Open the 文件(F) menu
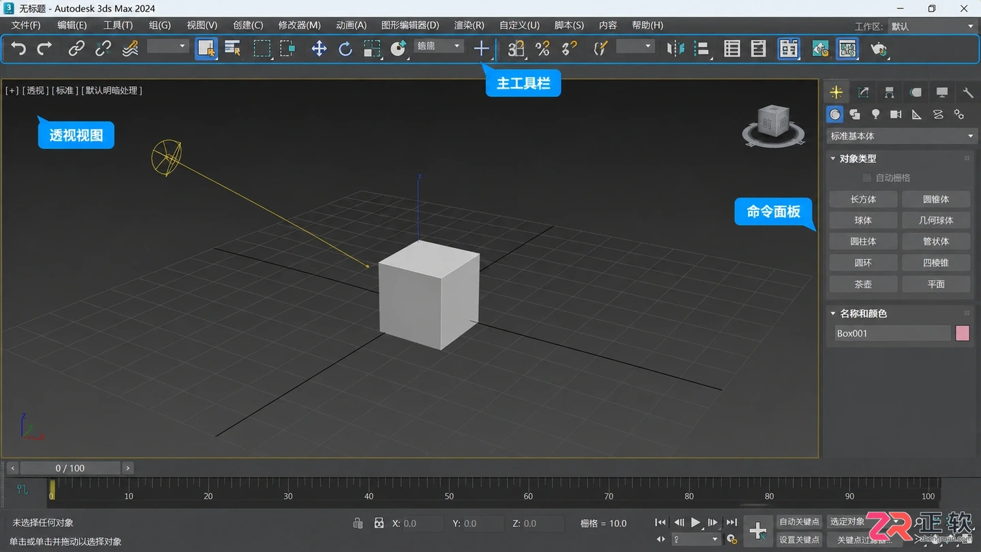Screen dimensions: 981x552 [x=26, y=25]
